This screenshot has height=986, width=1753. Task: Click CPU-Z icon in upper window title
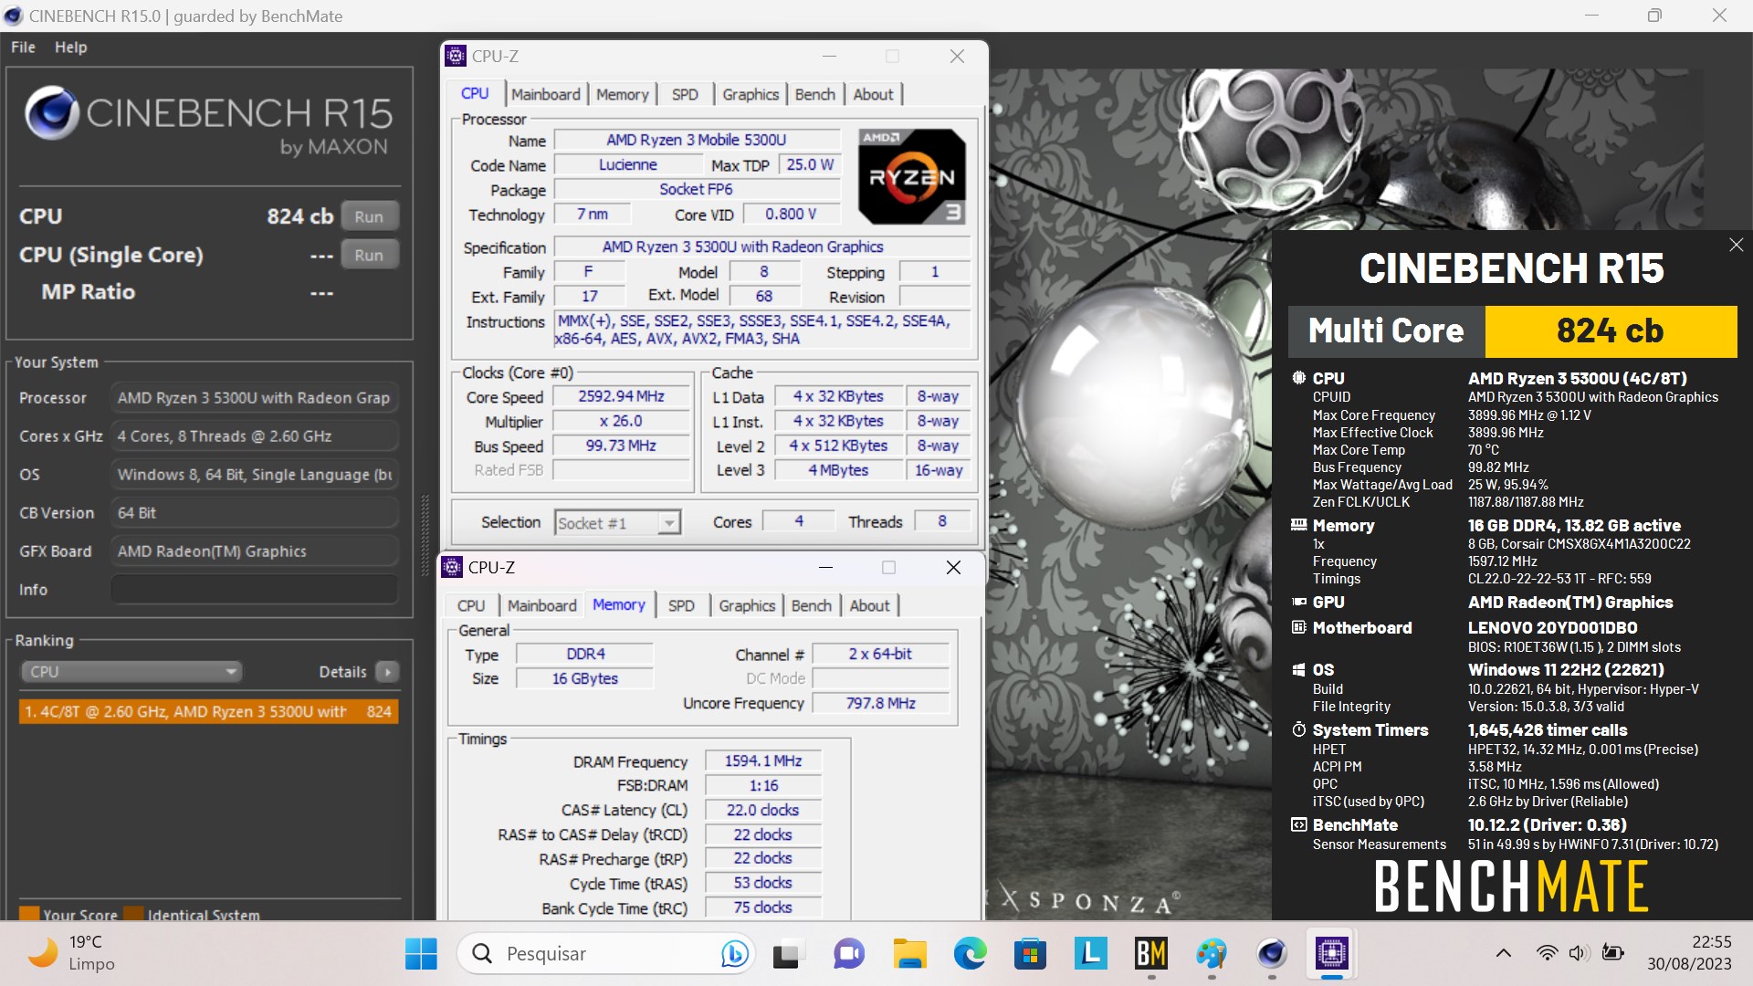point(455,56)
